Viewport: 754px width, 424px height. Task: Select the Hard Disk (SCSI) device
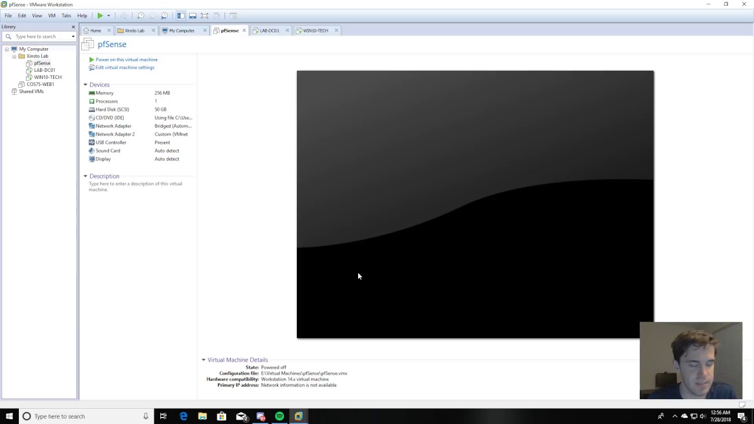(x=140, y=110)
